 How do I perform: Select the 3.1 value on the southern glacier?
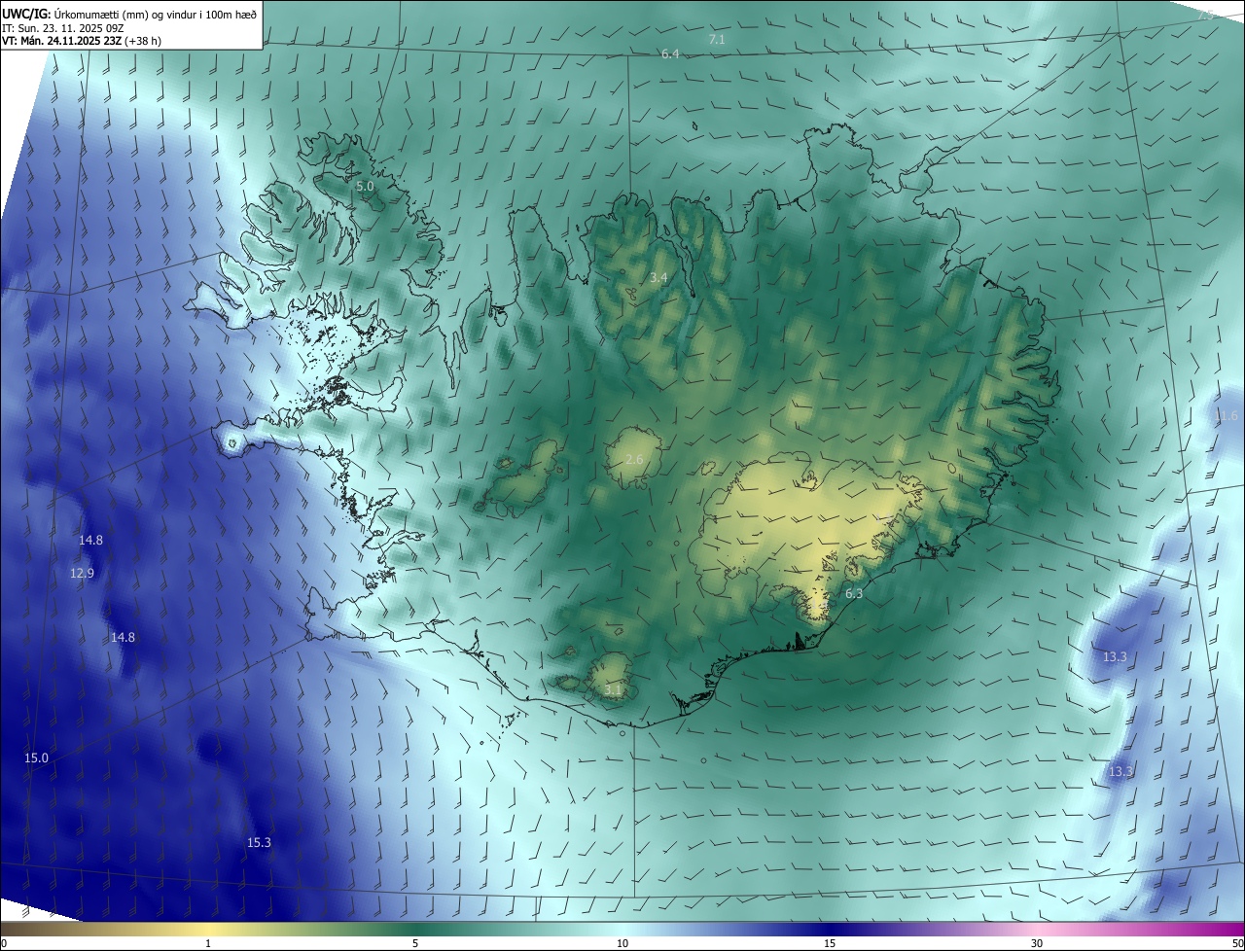coord(613,690)
